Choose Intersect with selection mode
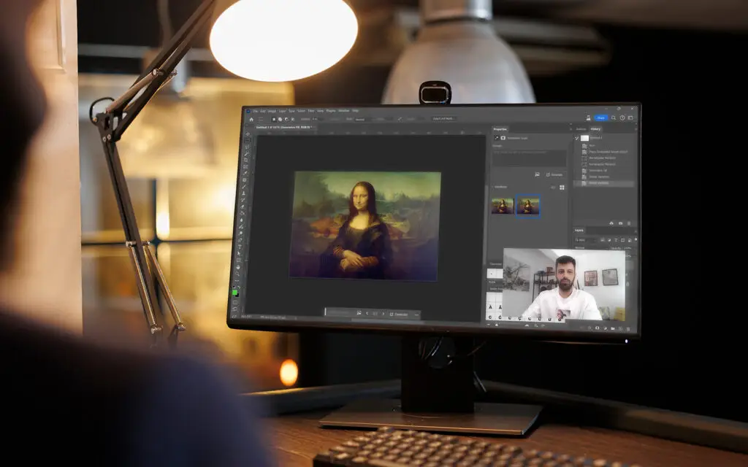Viewport: 748px width, 467px height. (293, 120)
